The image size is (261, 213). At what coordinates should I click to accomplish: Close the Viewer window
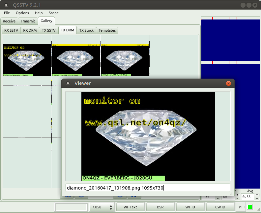point(229,83)
